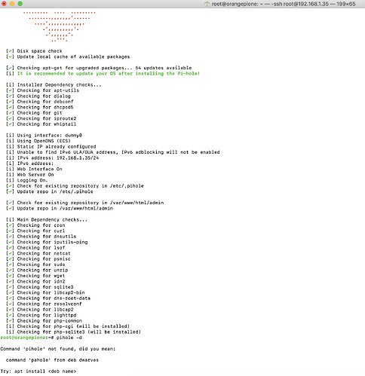Screen dimensions: 365x376
Task: Click the home folder icon in the title bar
Action: coord(207,4)
